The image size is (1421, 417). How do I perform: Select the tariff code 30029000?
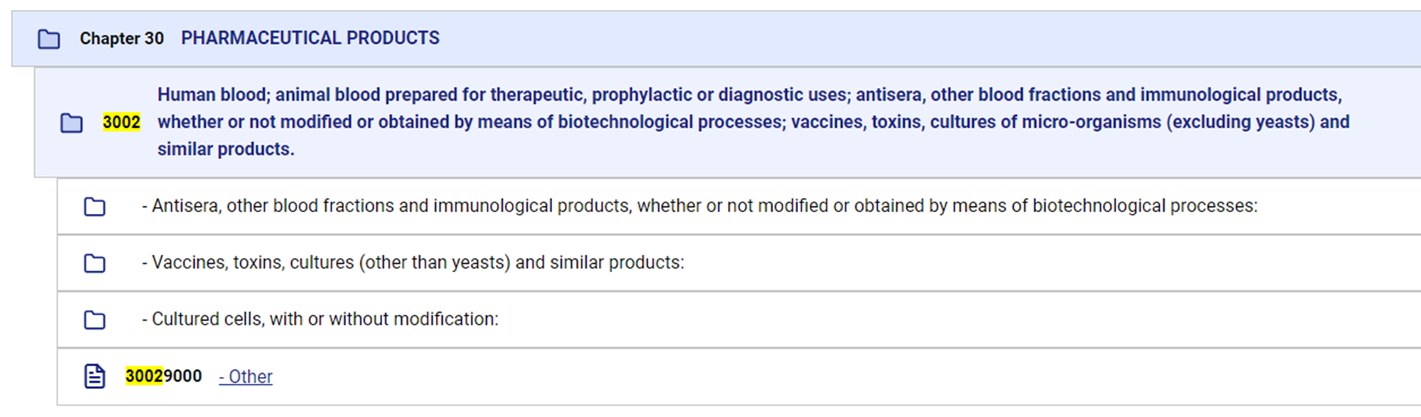coord(164,376)
